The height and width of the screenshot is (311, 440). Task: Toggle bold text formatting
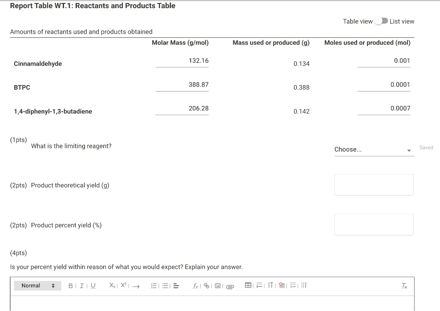click(x=70, y=285)
